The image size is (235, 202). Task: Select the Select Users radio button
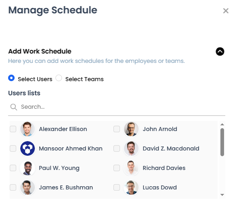click(x=11, y=78)
